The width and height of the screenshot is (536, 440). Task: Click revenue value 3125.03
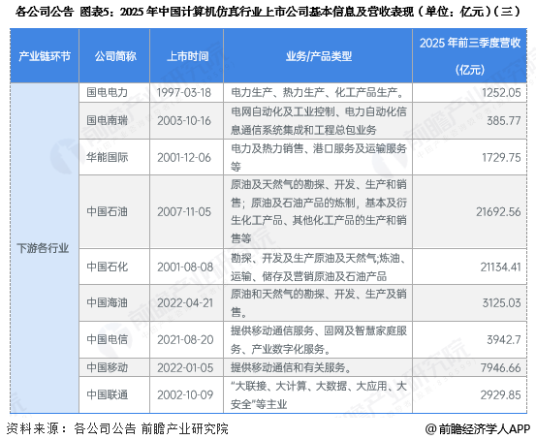coord(501,303)
